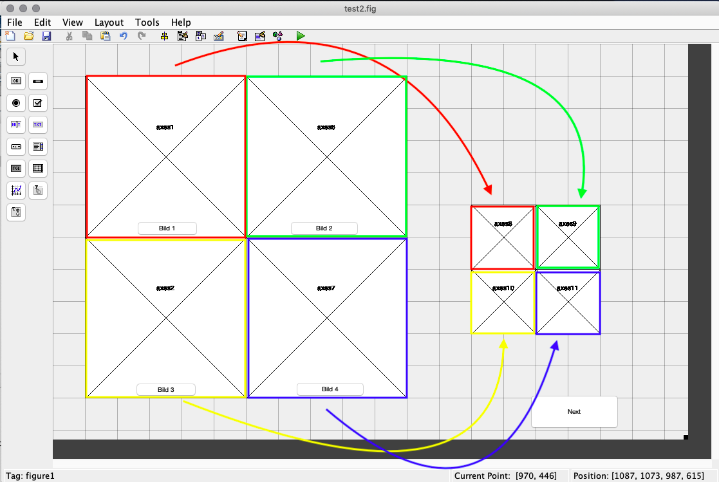The width and height of the screenshot is (719, 482).
Task: Click the Run Figure green arrow
Action: tap(301, 36)
